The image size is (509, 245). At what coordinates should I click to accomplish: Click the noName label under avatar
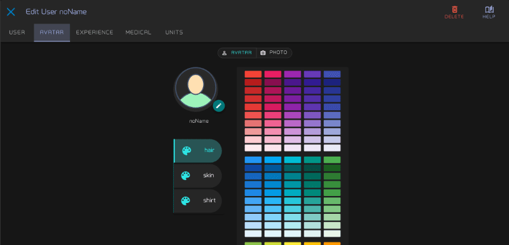coord(199,121)
